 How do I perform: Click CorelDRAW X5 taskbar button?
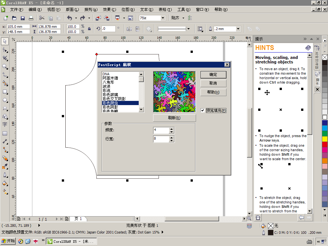point(71,242)
